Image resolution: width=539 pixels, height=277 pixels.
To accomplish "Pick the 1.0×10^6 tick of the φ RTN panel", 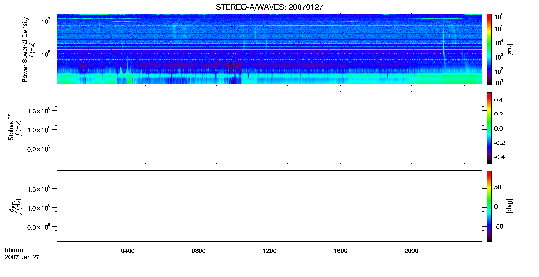I will pos(39,208).
